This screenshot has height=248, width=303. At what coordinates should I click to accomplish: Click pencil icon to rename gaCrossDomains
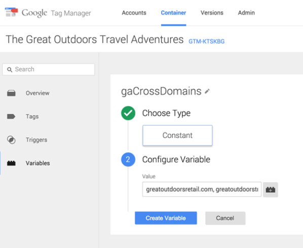[x=207, y=91]
